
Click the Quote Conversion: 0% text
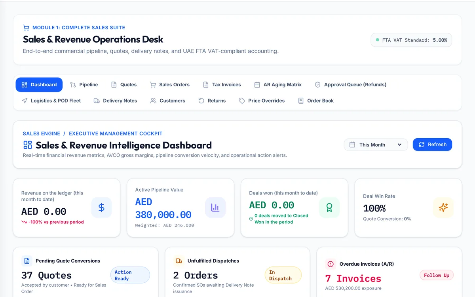tap(387, 219)
